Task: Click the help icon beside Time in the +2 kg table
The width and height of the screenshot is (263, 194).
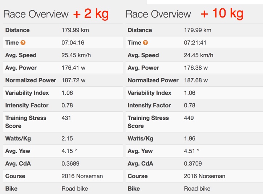Action: pyautogui.click(x=23, y=43)
